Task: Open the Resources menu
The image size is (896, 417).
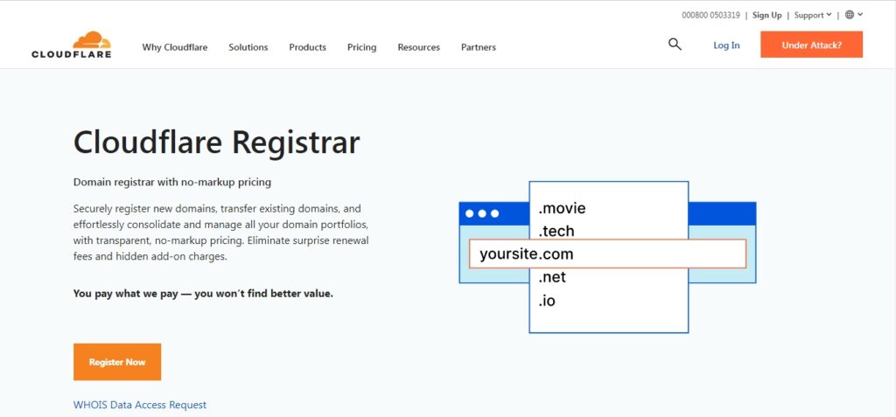Action: coord(419,47)
